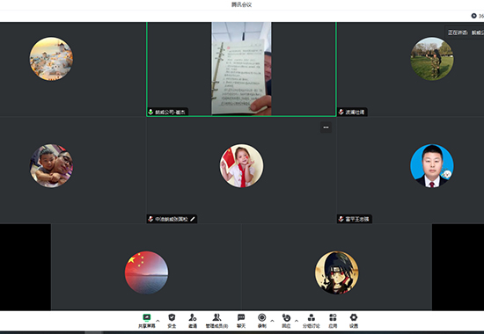
Task: Click muted mic on blue-portrait participant tag
Action: point(341,219)
